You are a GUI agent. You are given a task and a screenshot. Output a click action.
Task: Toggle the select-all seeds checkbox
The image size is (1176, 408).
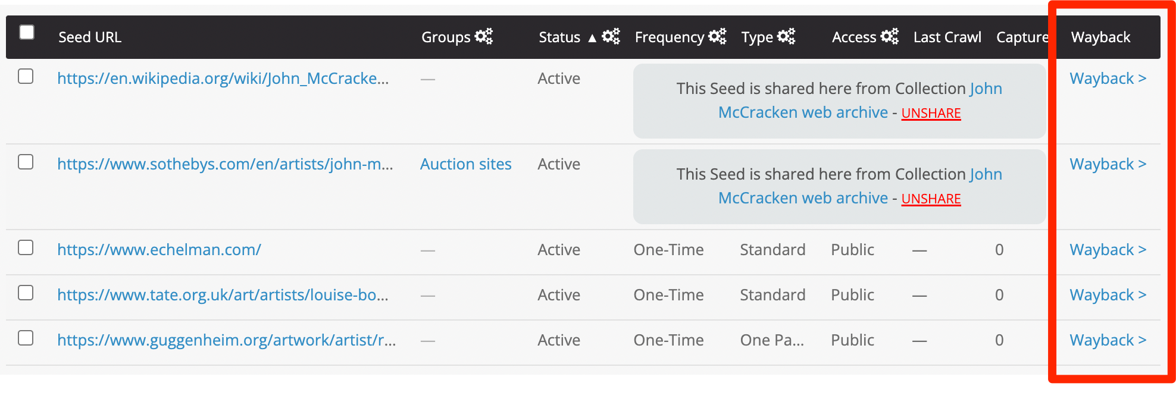coord(27,32)
